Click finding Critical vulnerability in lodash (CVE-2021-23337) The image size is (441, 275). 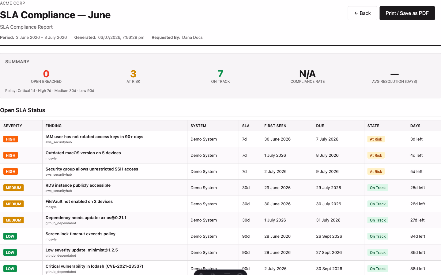(x=94, y=266)
